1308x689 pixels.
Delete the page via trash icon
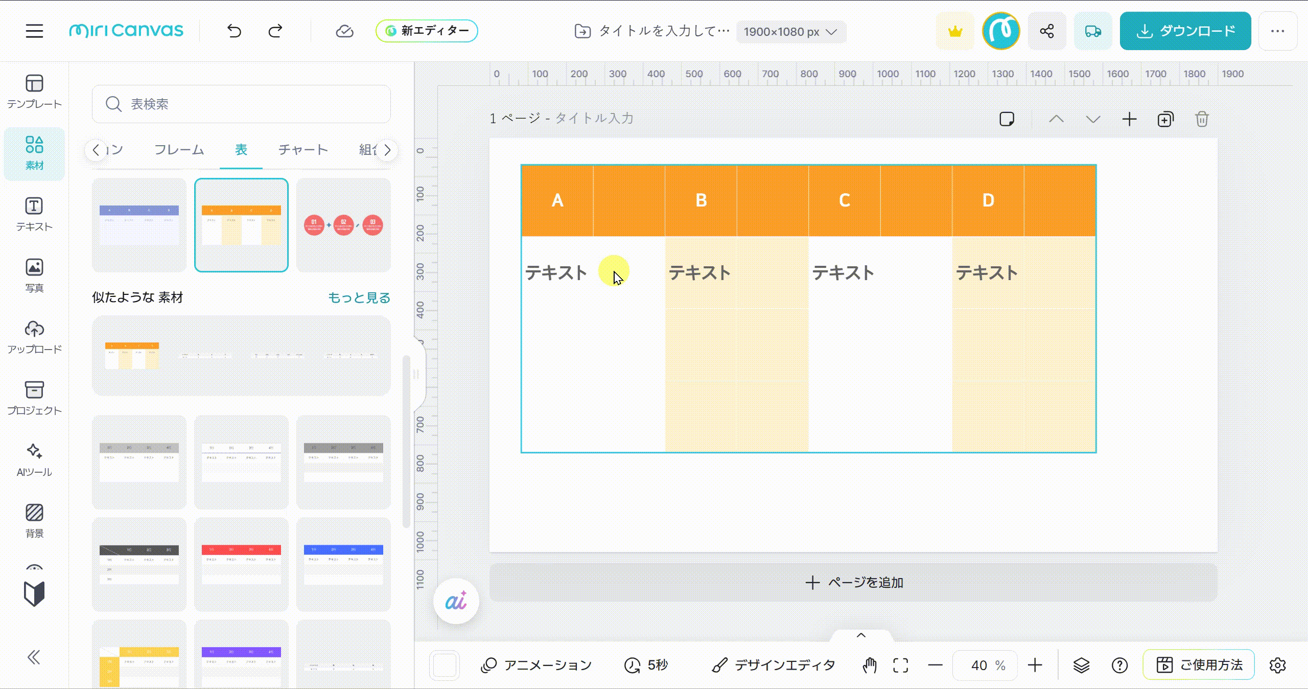click(1202, 120)
